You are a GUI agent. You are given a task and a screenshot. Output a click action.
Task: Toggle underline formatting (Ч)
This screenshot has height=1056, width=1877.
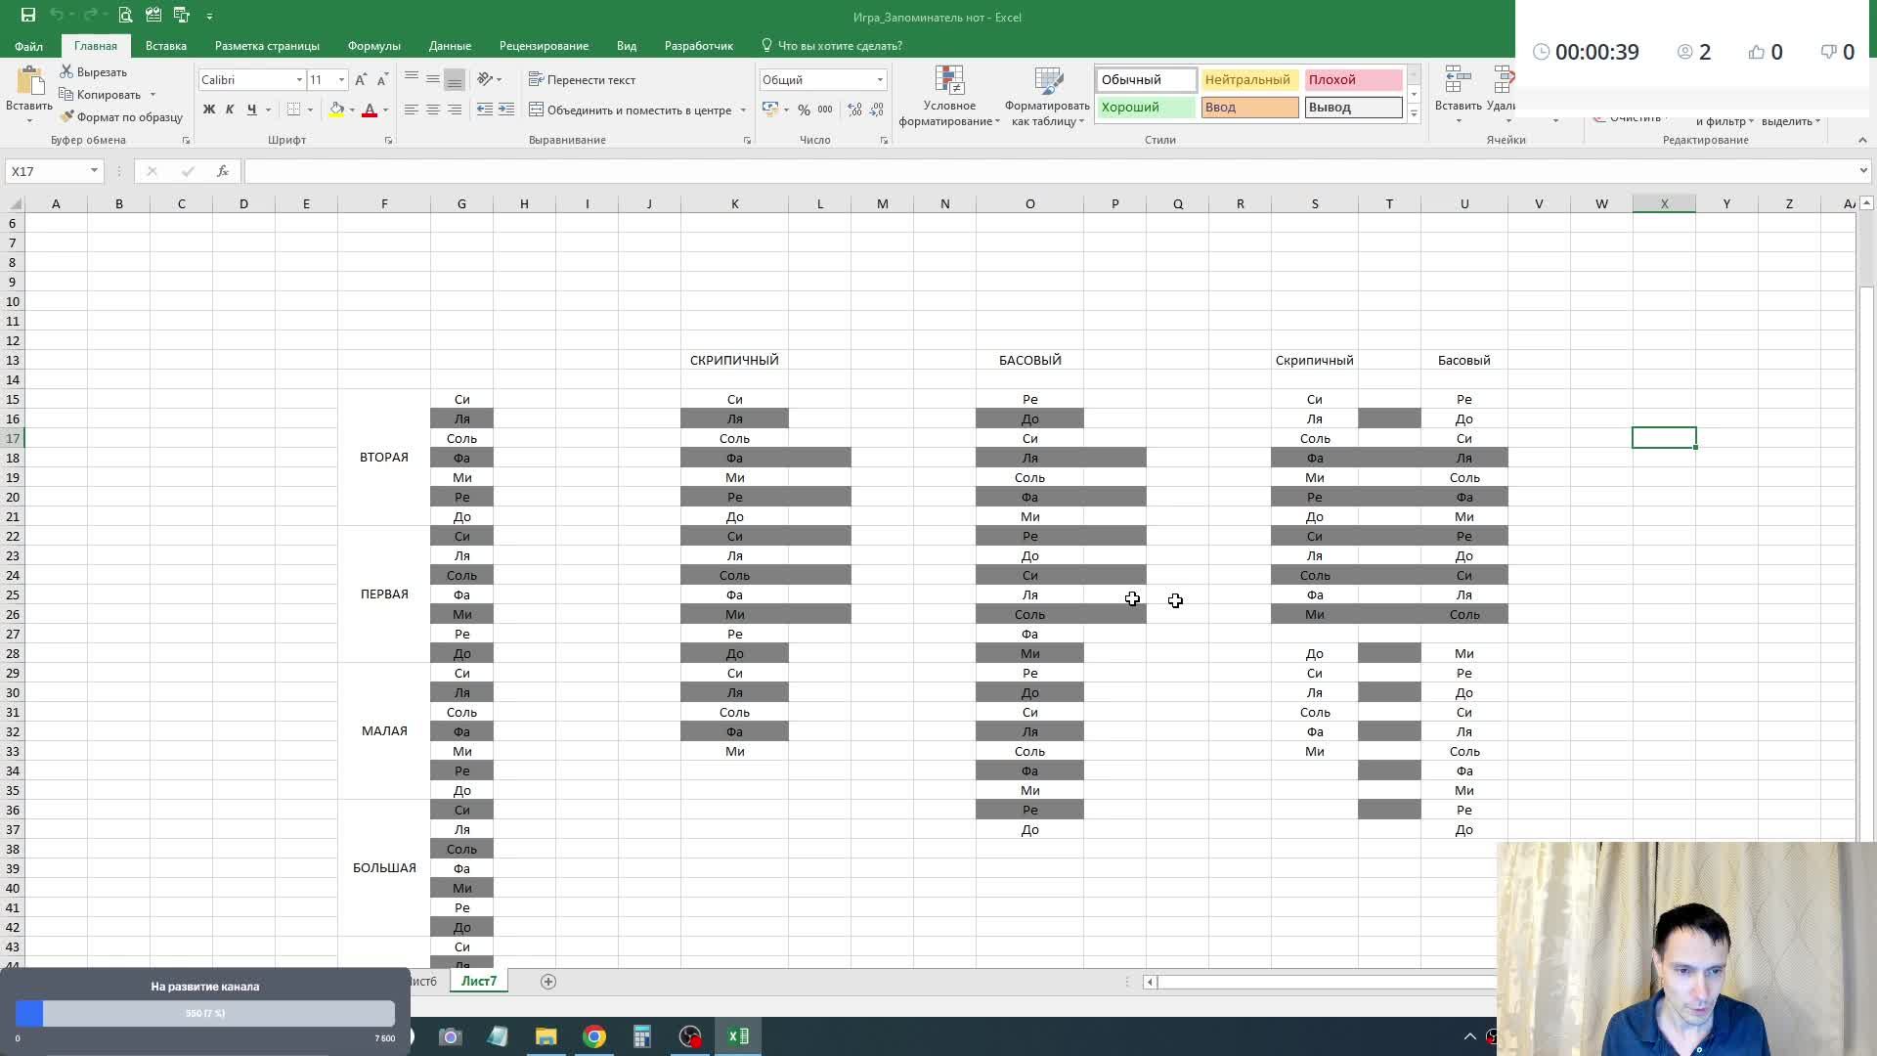click(x=251, y=110)
